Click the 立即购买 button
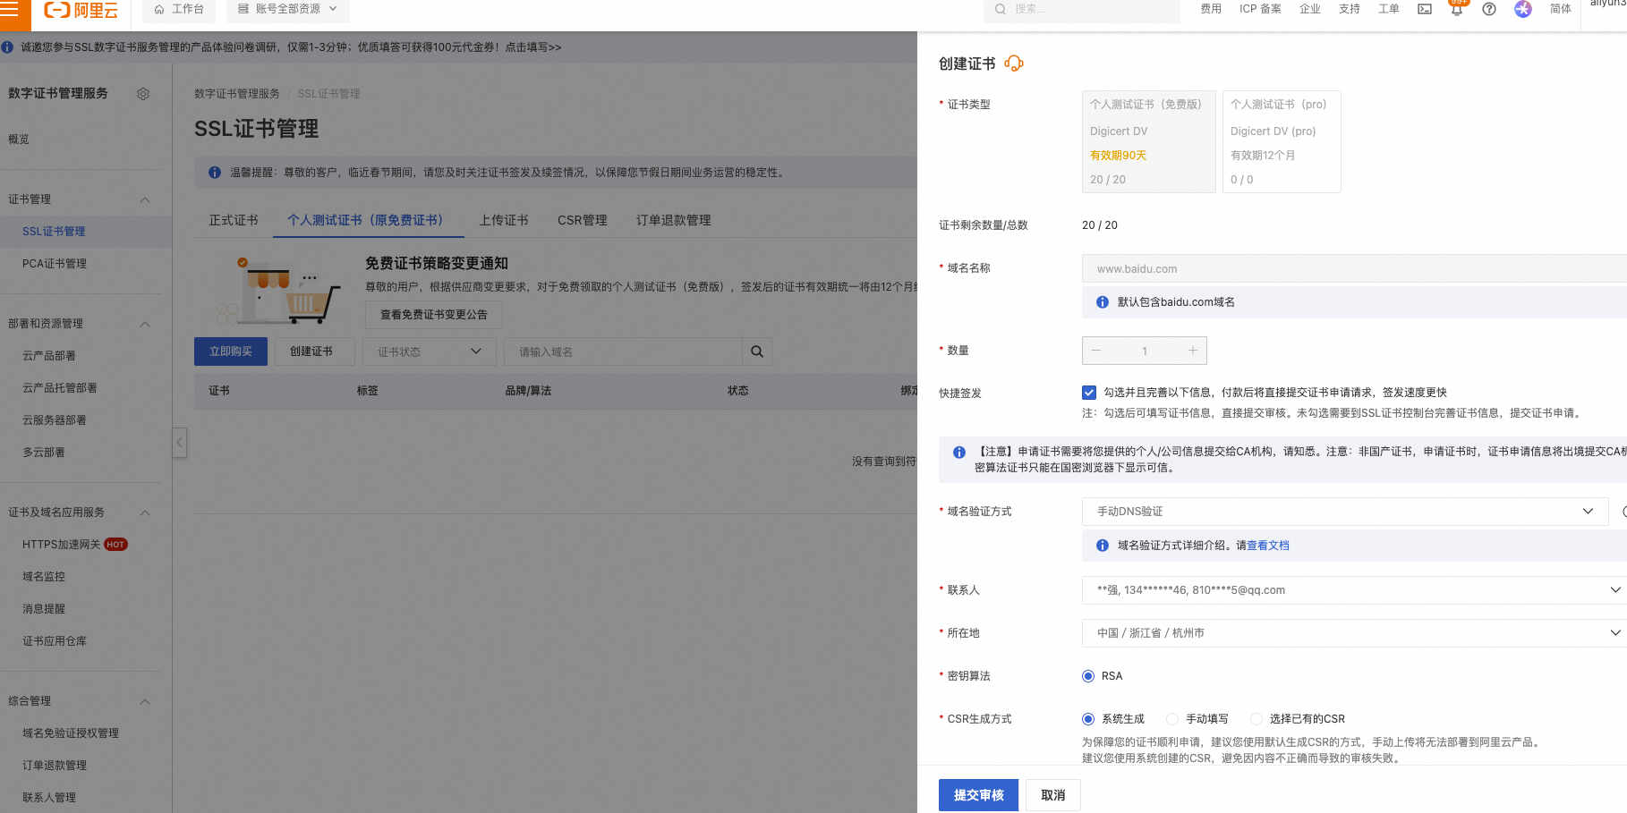 click(x=231, y=351)
